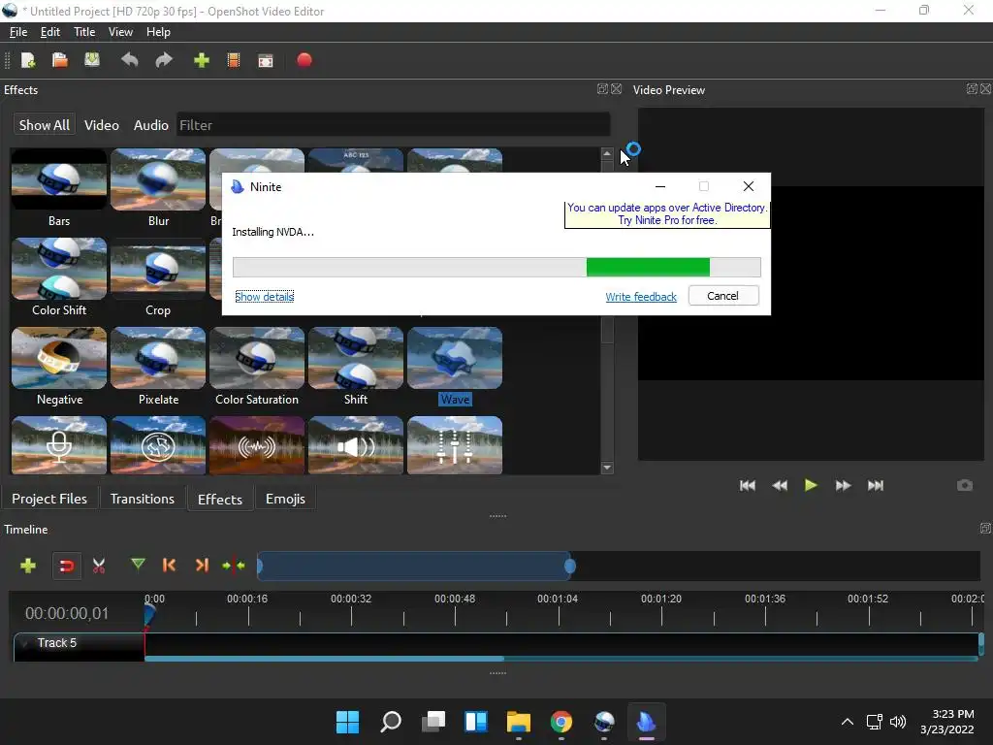Image resolution: width=993 pixels, height=745 pixels.
Task: Select the speaker volume audio effect
Action: pos(356,445)
